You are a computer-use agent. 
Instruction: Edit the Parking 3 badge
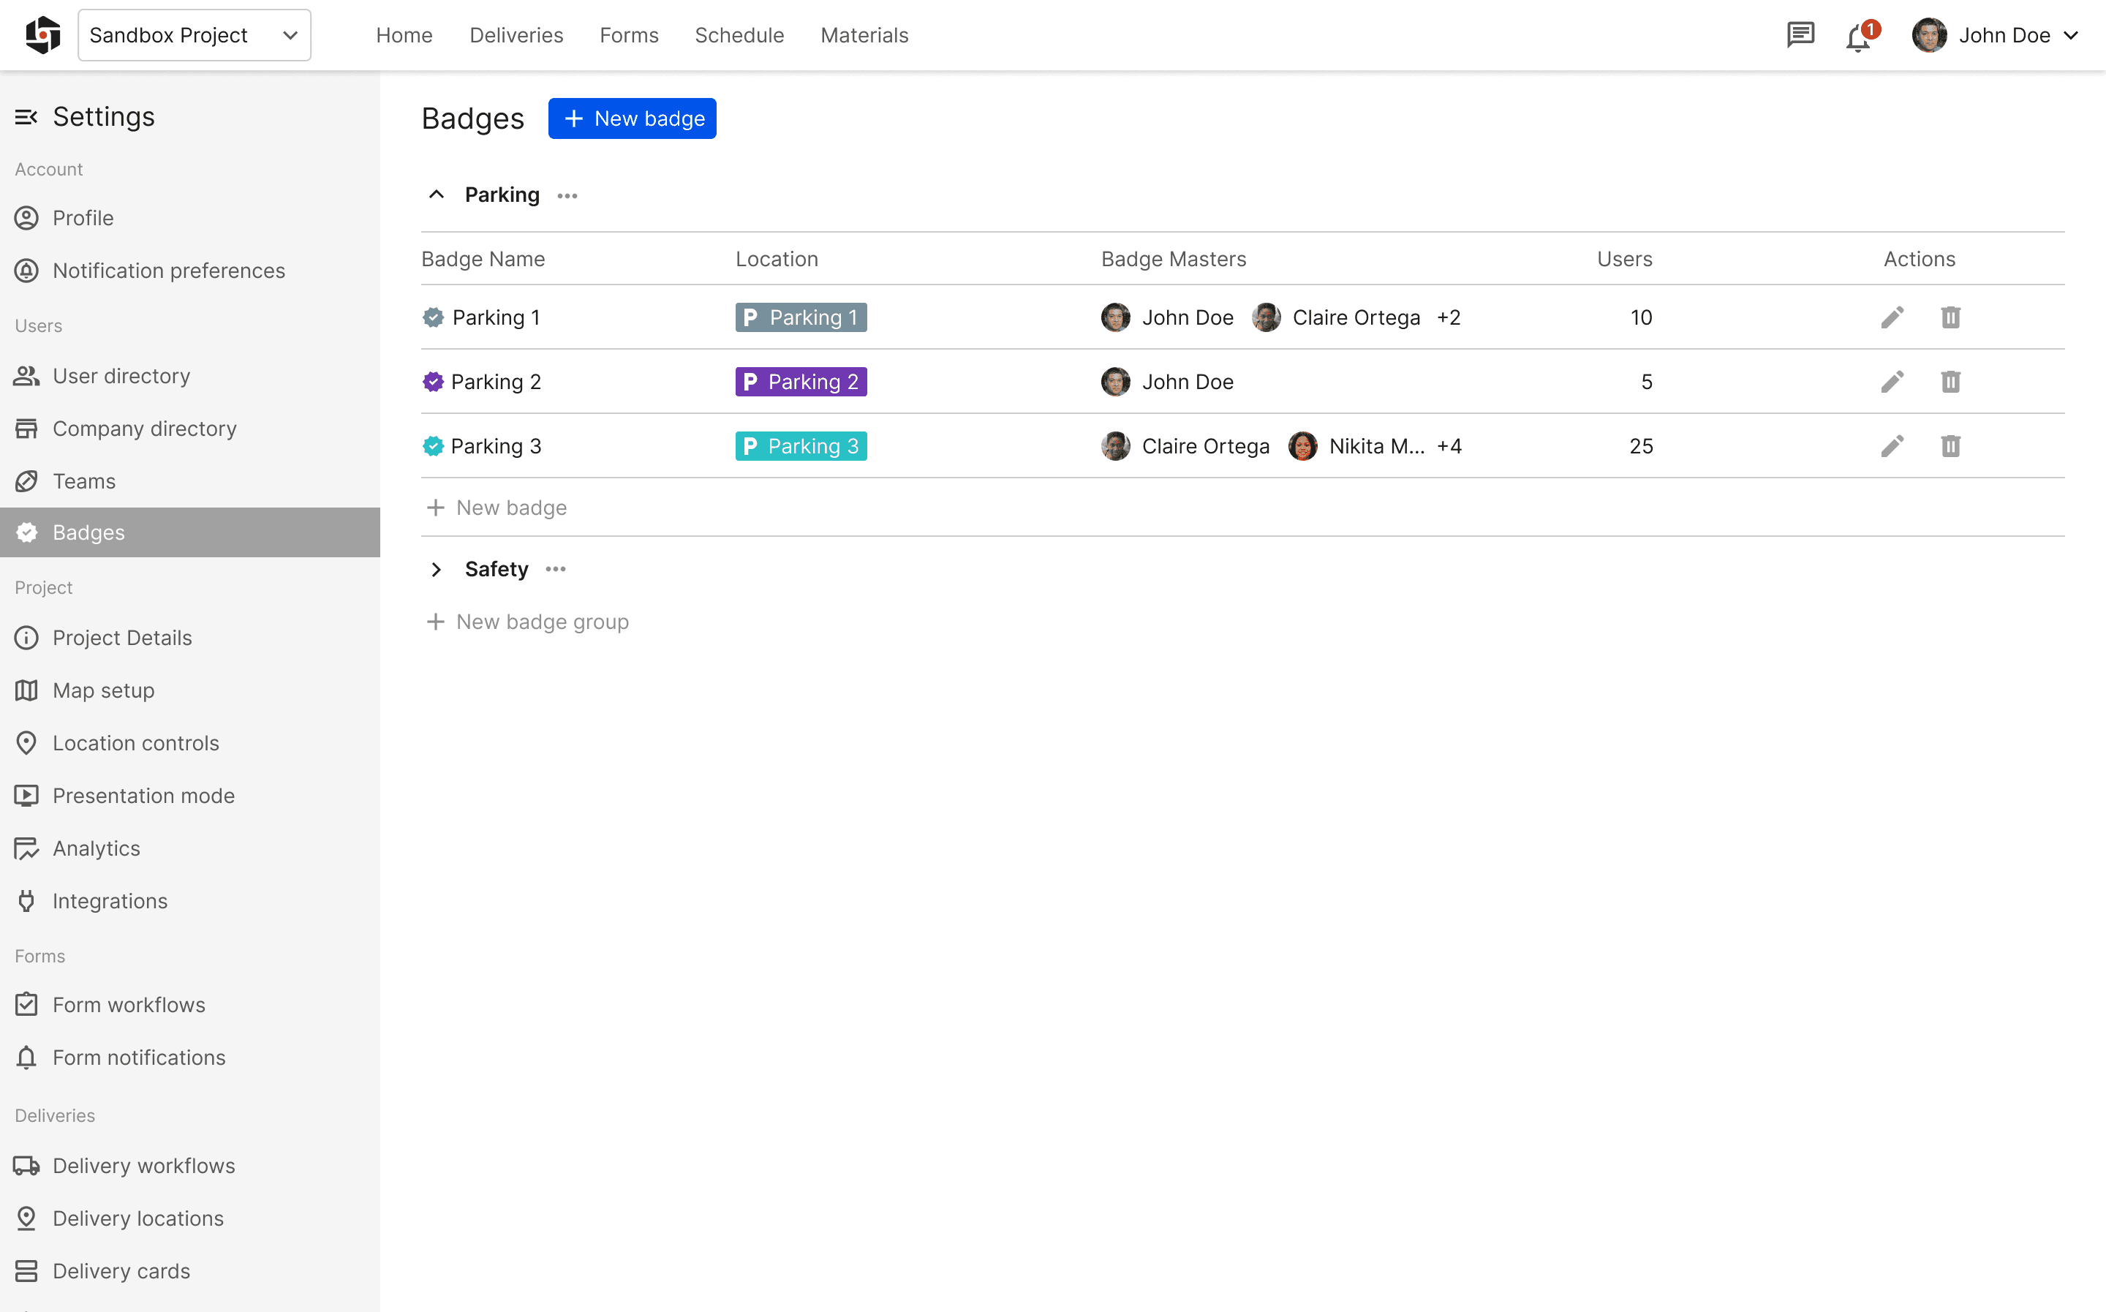[x=1892, y=446]
